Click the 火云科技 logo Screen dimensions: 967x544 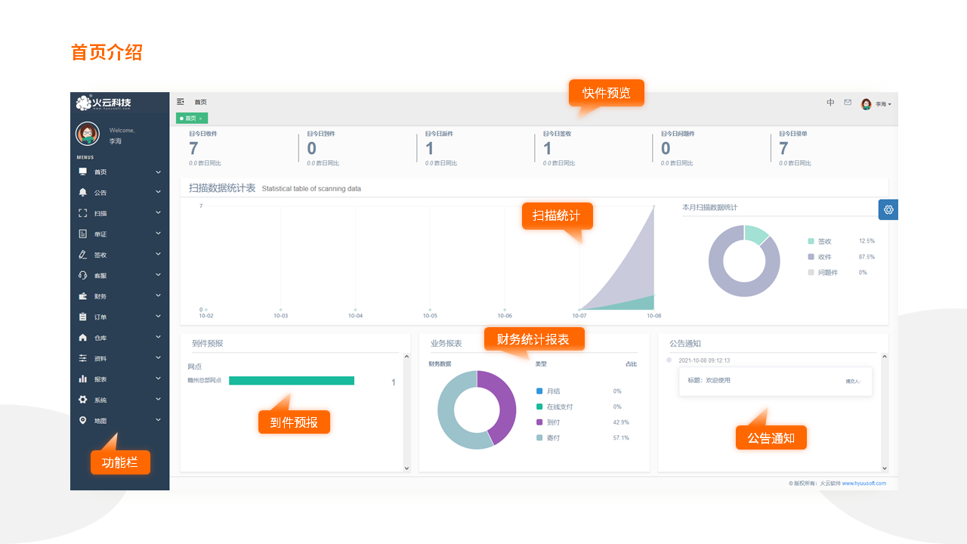point(104,103)
